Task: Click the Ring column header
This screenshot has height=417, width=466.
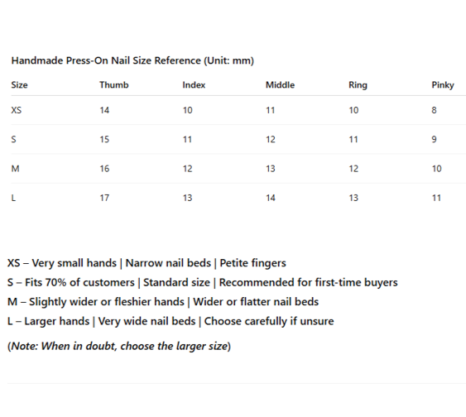Action: click(x=358, y=85)
